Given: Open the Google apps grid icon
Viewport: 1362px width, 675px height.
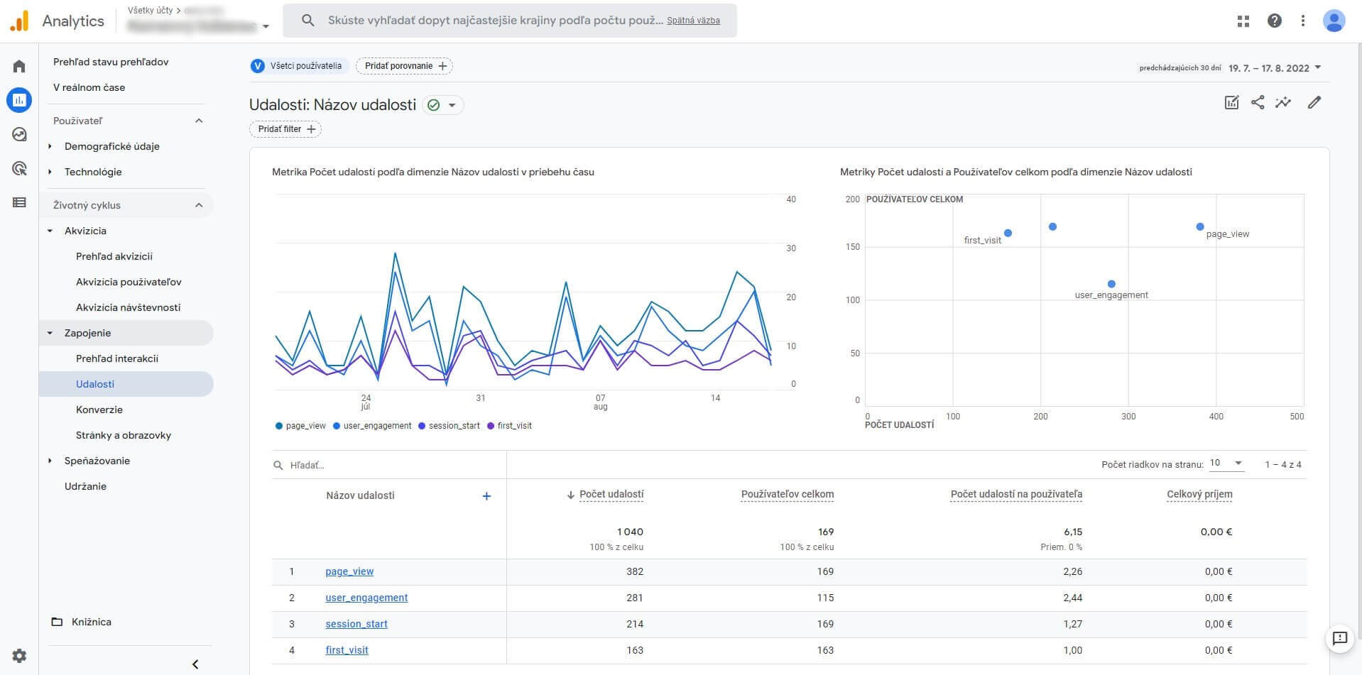Looking at the screenshot, I should [x=1243, y=21].
